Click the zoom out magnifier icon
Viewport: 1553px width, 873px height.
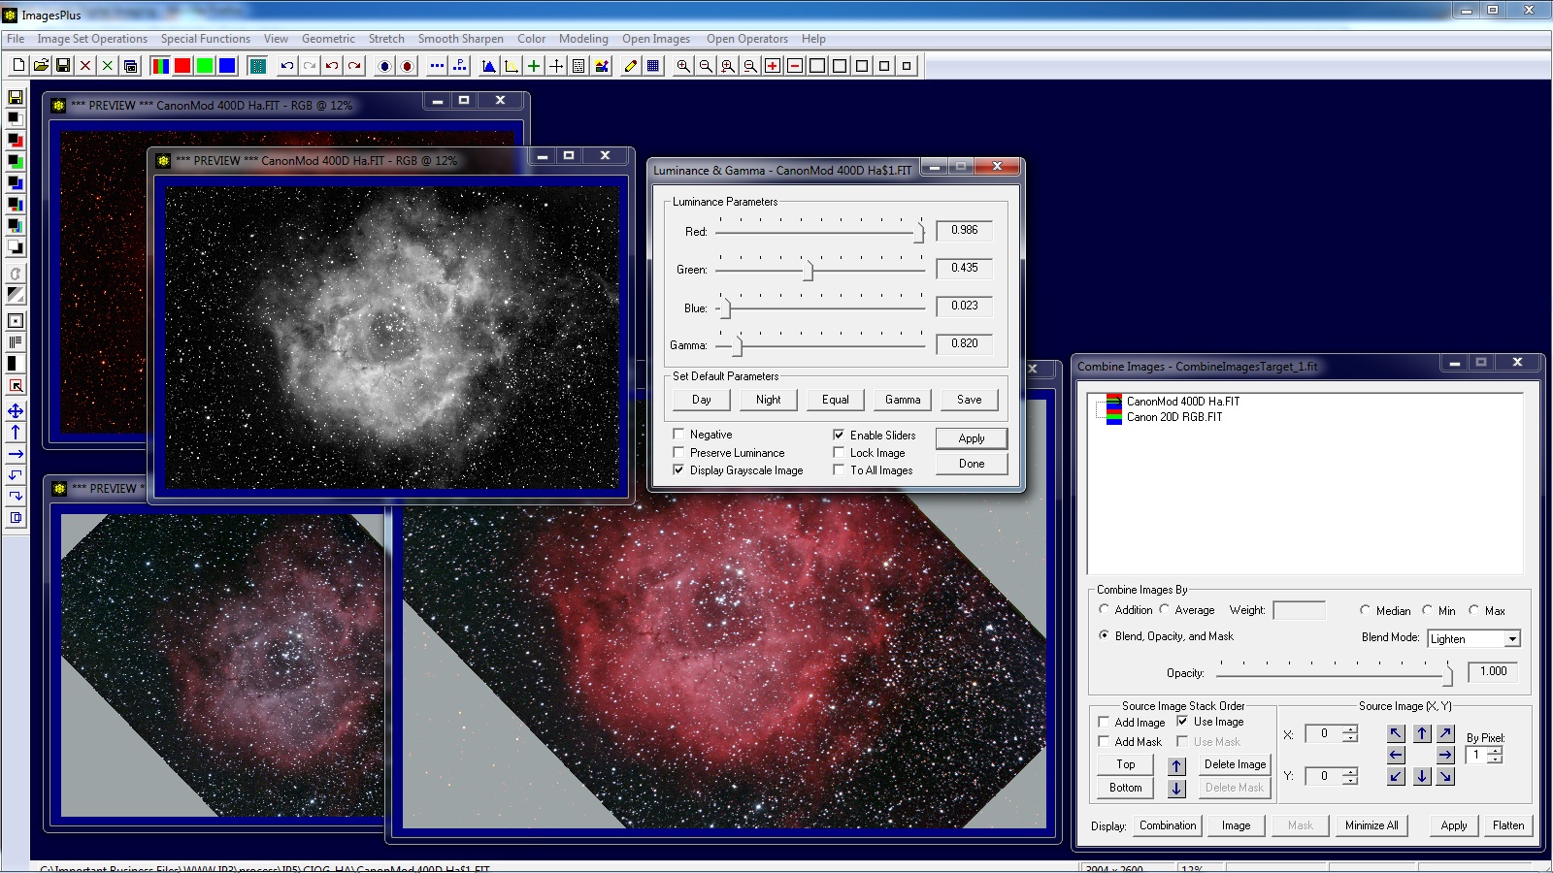[706, 66]
